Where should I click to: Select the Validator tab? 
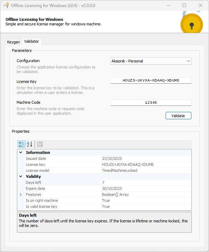point(31,41)
